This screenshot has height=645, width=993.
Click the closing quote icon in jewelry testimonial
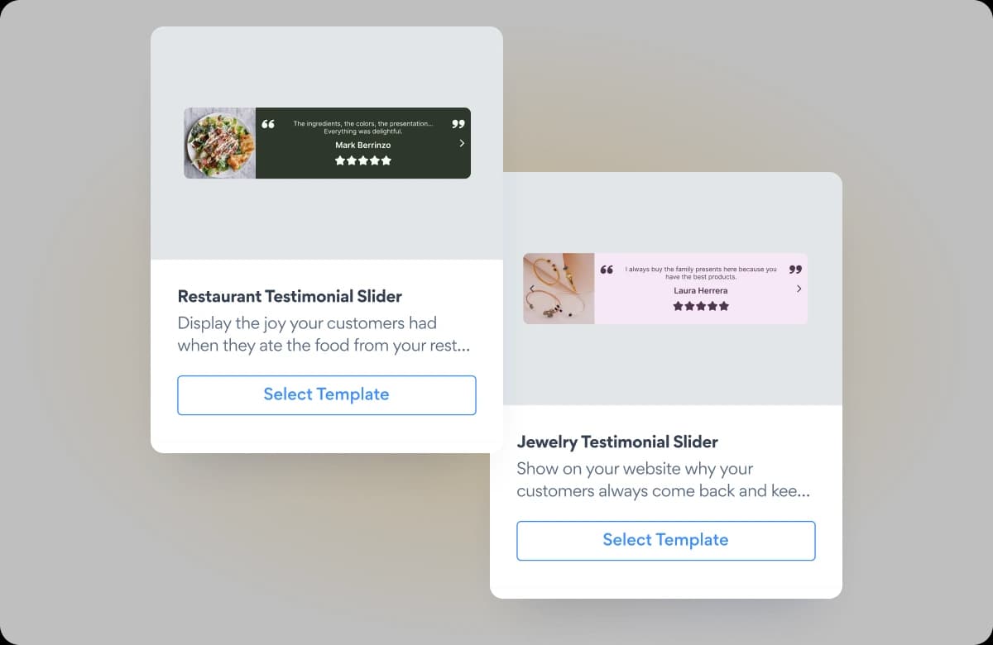(796, 270)
